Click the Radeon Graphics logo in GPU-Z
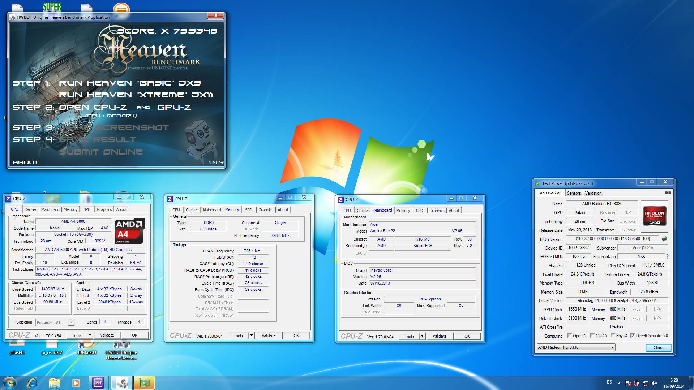694x390 pixels. 655,216
